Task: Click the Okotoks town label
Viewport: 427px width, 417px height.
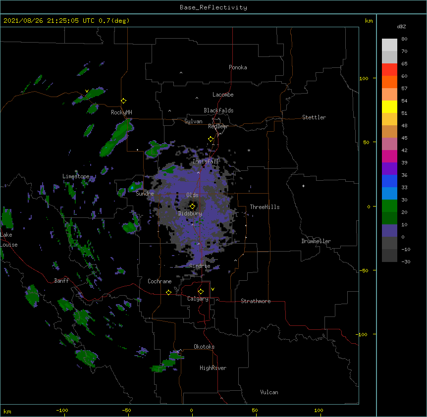Action: [x=204, y=347]
